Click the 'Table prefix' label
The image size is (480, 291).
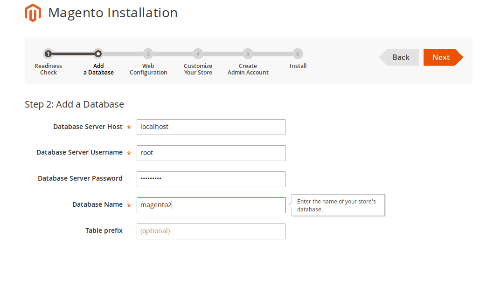click(x=104, y=230)
